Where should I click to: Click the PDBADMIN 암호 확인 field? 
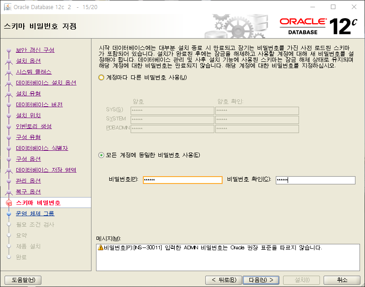(x=257, y=129)
